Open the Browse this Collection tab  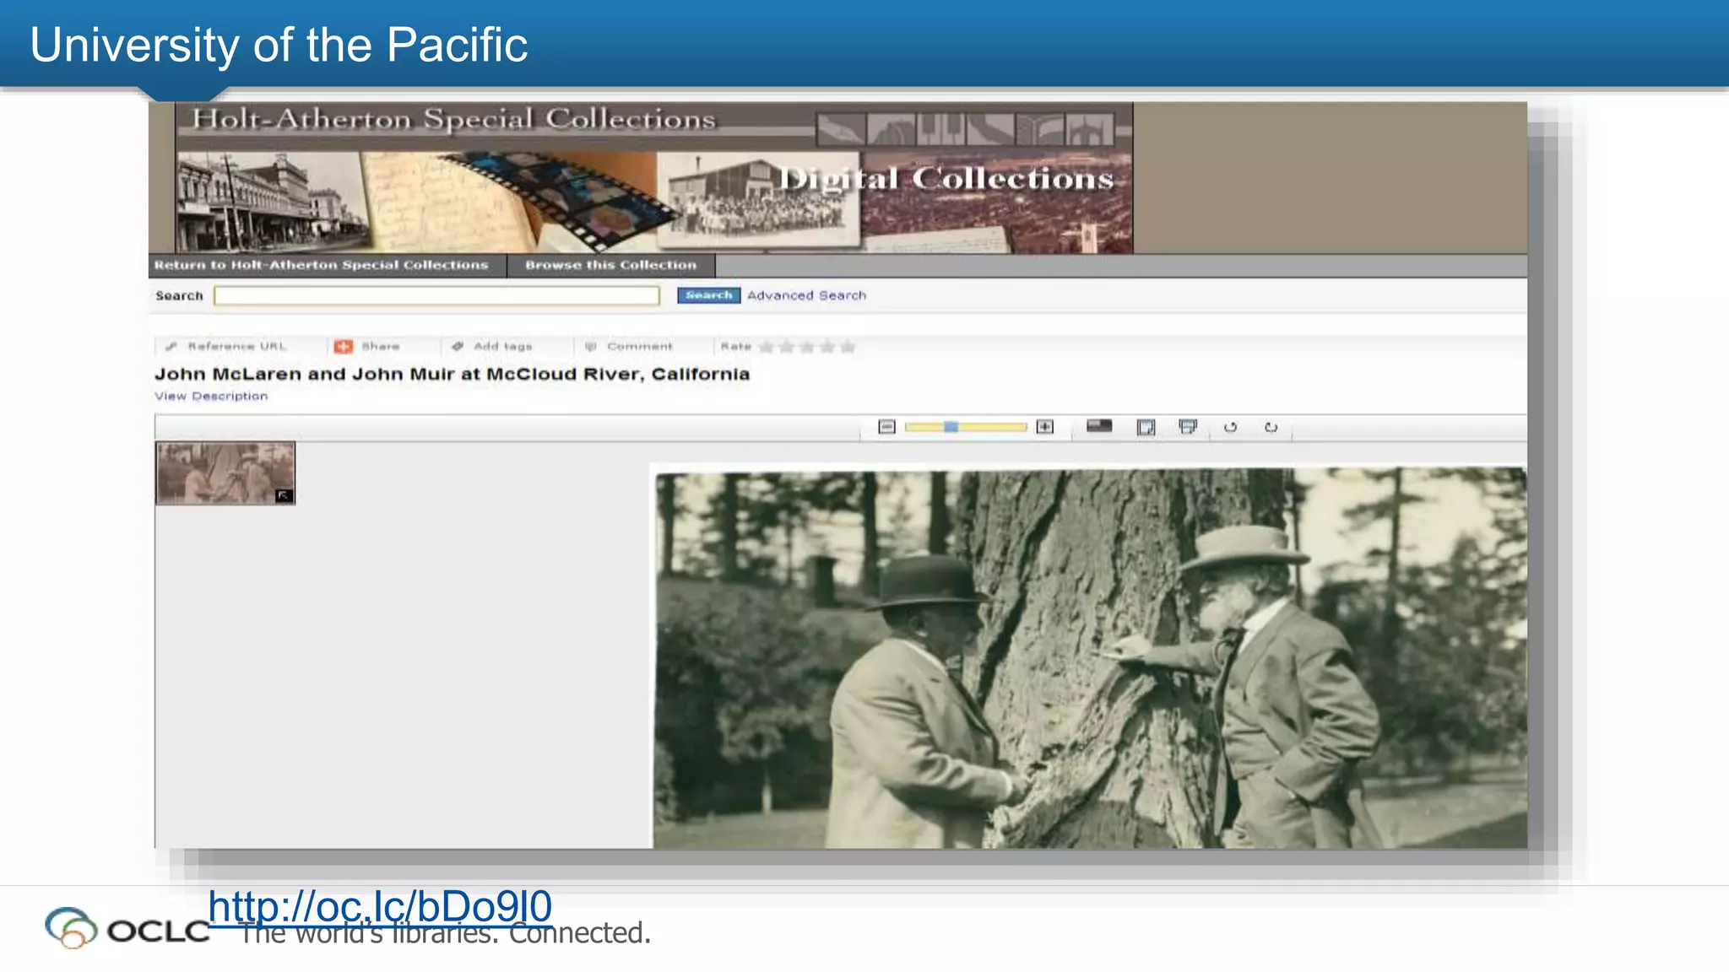coord(611,265)
